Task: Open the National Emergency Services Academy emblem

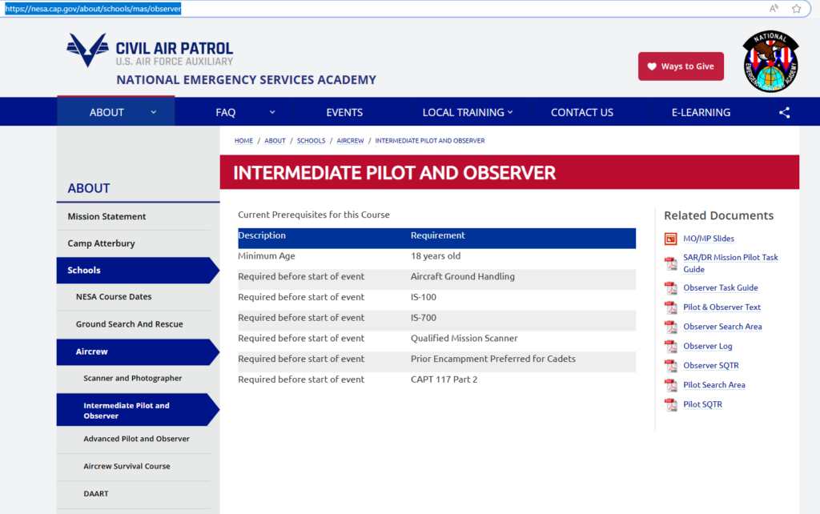Action: [x=770, y=62]
